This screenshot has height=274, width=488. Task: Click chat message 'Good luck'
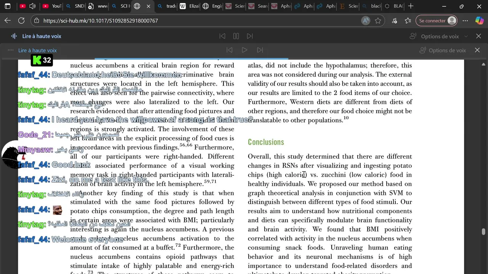tap(71, 165)
